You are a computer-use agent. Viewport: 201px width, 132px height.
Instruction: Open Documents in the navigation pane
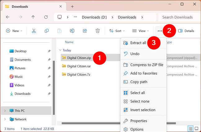22,60
